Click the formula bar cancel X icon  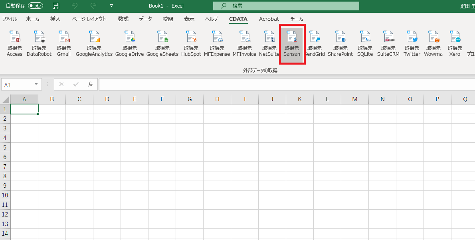click(x=61, y=84)
